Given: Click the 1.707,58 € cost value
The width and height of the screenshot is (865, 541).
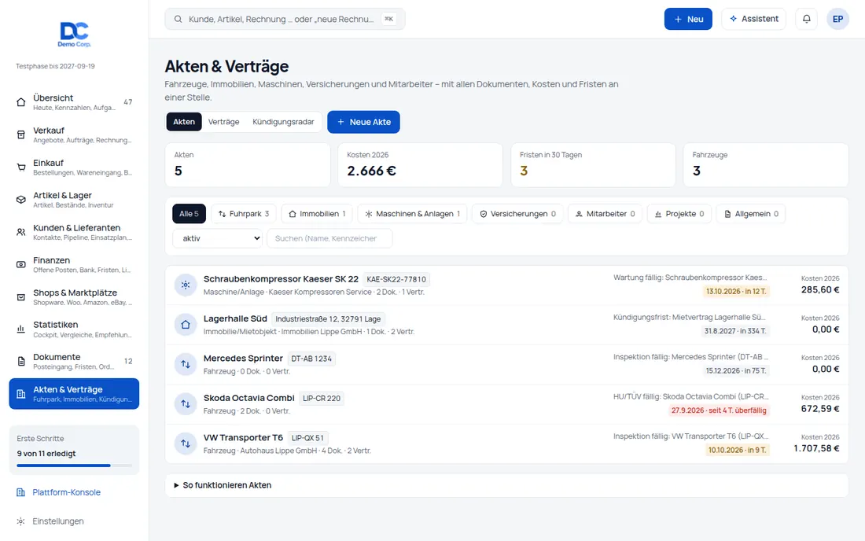Looking at the screenshot, I should [x=816, y=448].
